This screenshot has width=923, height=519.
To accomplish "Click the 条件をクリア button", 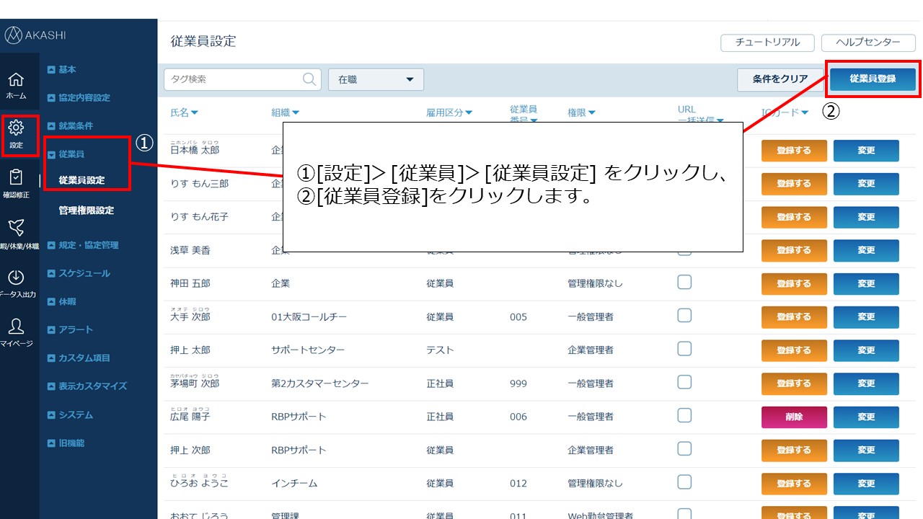I will pyautogui.click(x=780, y=79).
